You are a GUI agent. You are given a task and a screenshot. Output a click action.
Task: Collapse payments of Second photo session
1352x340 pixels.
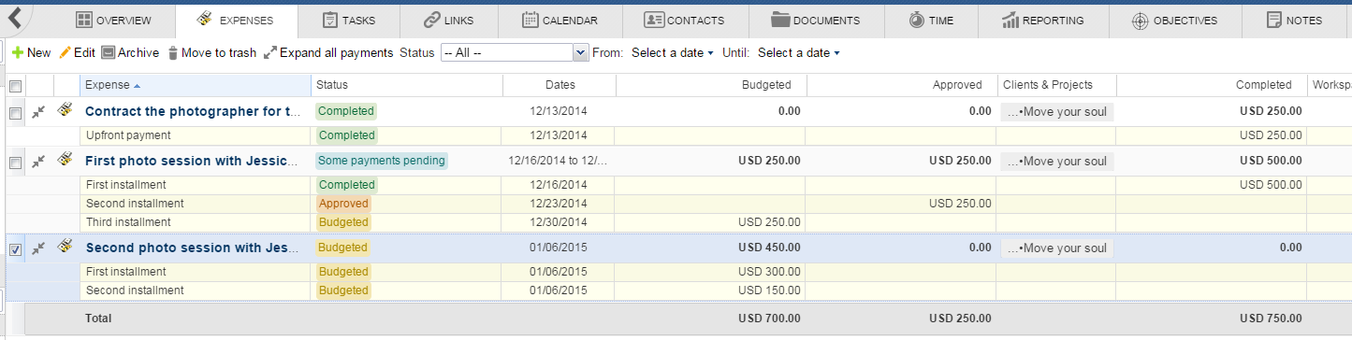pos(38,248)
